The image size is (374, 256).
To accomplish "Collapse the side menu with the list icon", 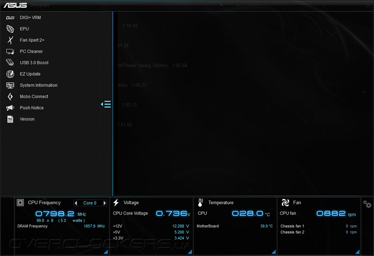I will point(105,104).
